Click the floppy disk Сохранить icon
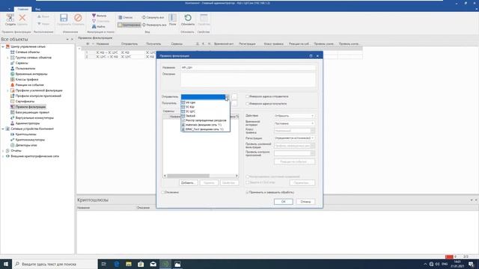 click(64, 18)
